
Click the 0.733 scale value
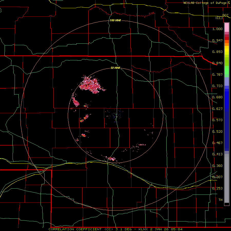[217, 86]
